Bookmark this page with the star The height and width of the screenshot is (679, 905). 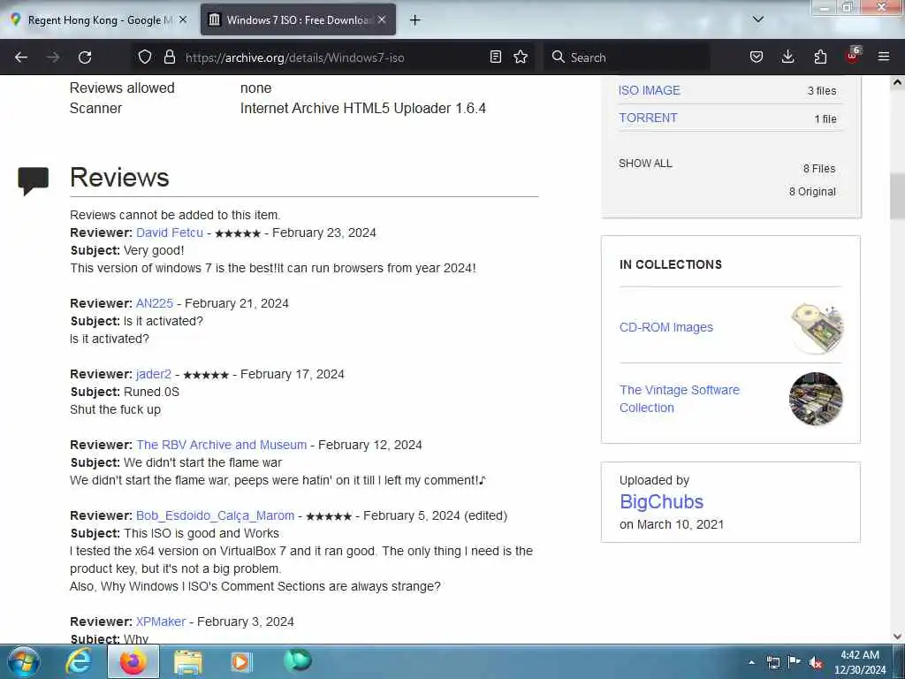click(521, 57)
